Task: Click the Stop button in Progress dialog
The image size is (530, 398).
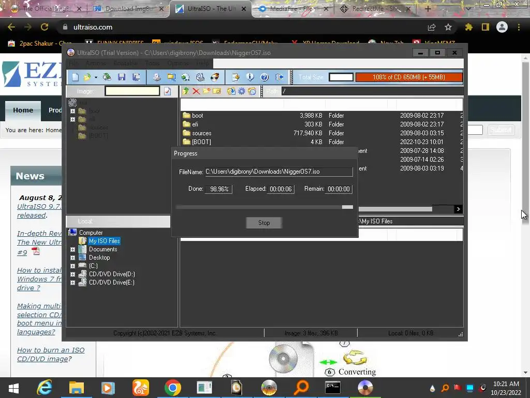Action: 264,223
